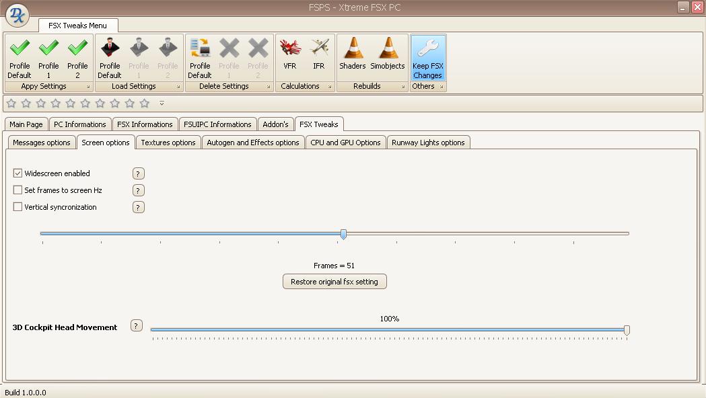Open Textures options sub-tab
The width and height of the screenshot is (706, 398).
click(x=168, y=143)
